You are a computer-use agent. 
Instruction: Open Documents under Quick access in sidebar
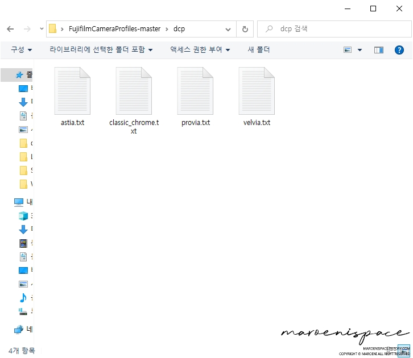point(23,116)
